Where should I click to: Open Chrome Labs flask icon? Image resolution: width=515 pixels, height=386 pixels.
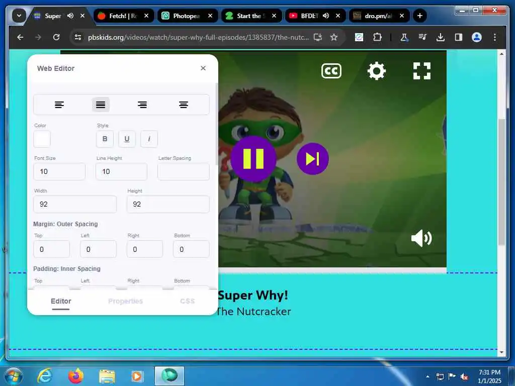(x=404, y=37)
